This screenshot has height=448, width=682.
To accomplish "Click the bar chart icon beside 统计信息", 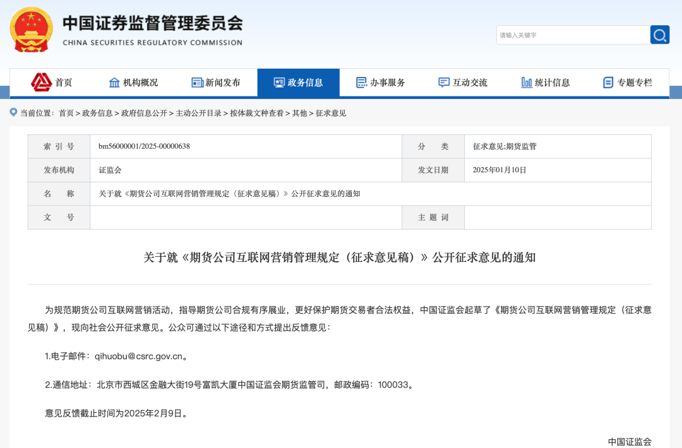I will pos(527,83).
